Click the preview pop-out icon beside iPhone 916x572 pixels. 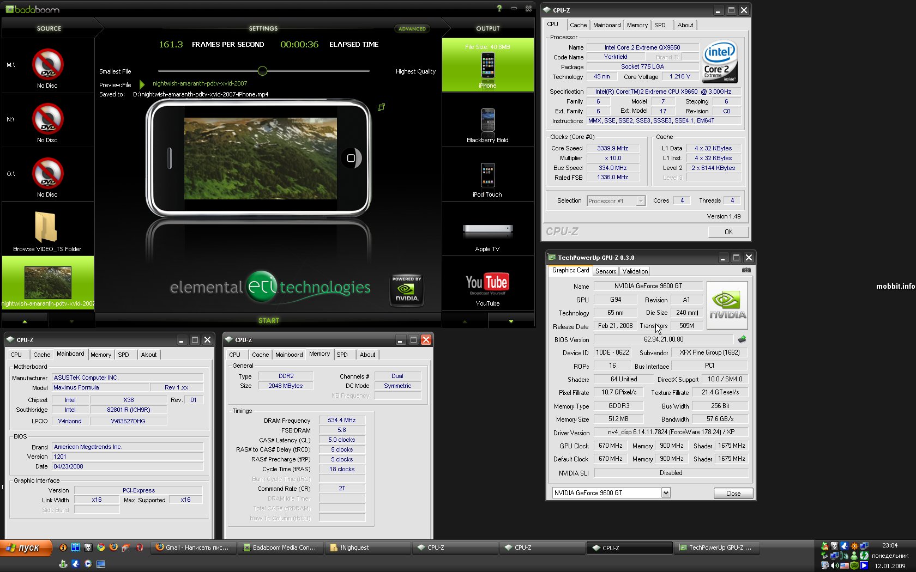point(381,107)
